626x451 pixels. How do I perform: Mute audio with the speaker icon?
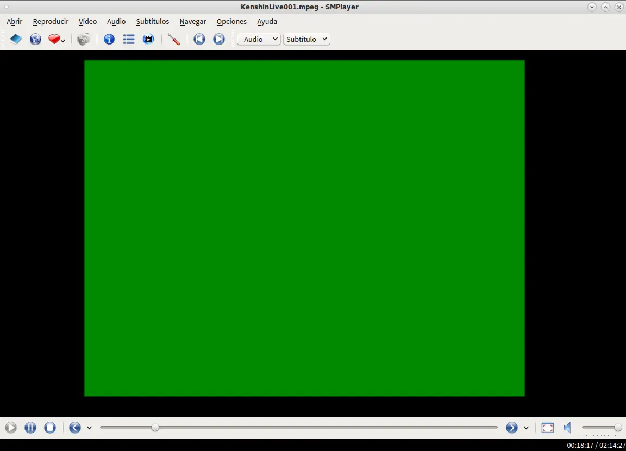(567, 428)
